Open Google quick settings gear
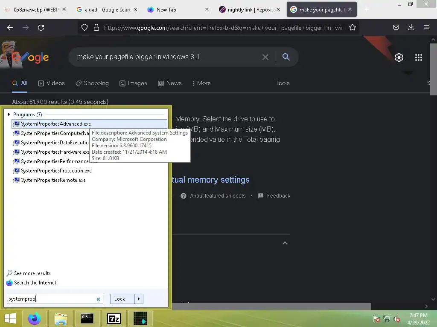The width and height of the screenshot is (437, 327). click(x=399, y=57)
